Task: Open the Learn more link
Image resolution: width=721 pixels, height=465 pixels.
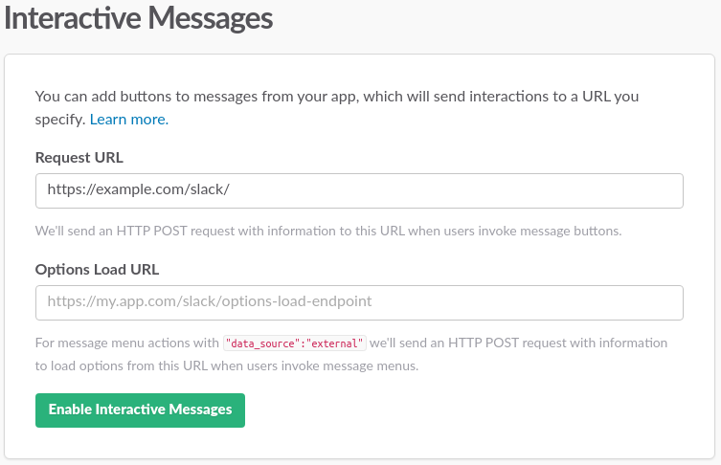Action: click(129, 120)
